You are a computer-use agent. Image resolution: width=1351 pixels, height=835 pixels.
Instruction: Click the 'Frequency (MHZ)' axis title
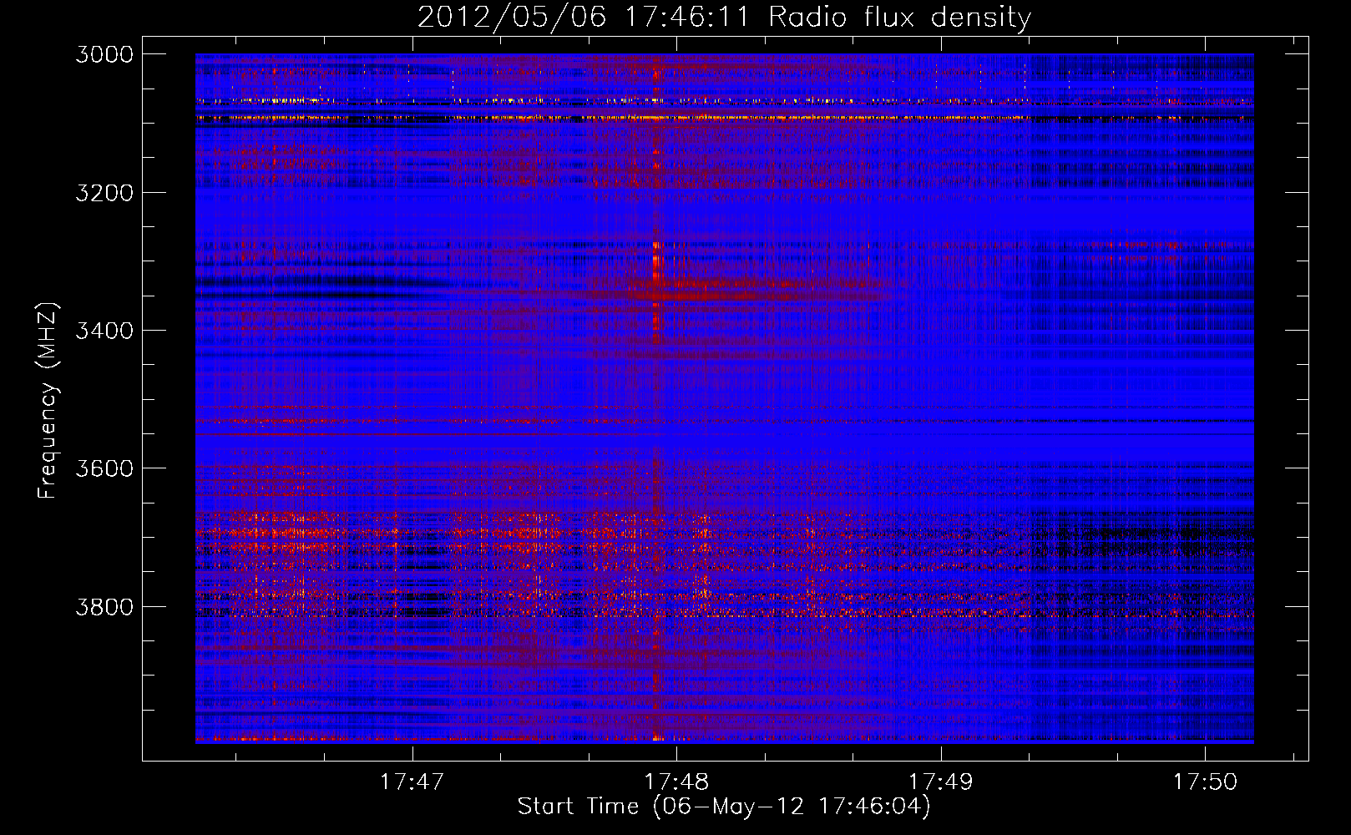point(48,401)
